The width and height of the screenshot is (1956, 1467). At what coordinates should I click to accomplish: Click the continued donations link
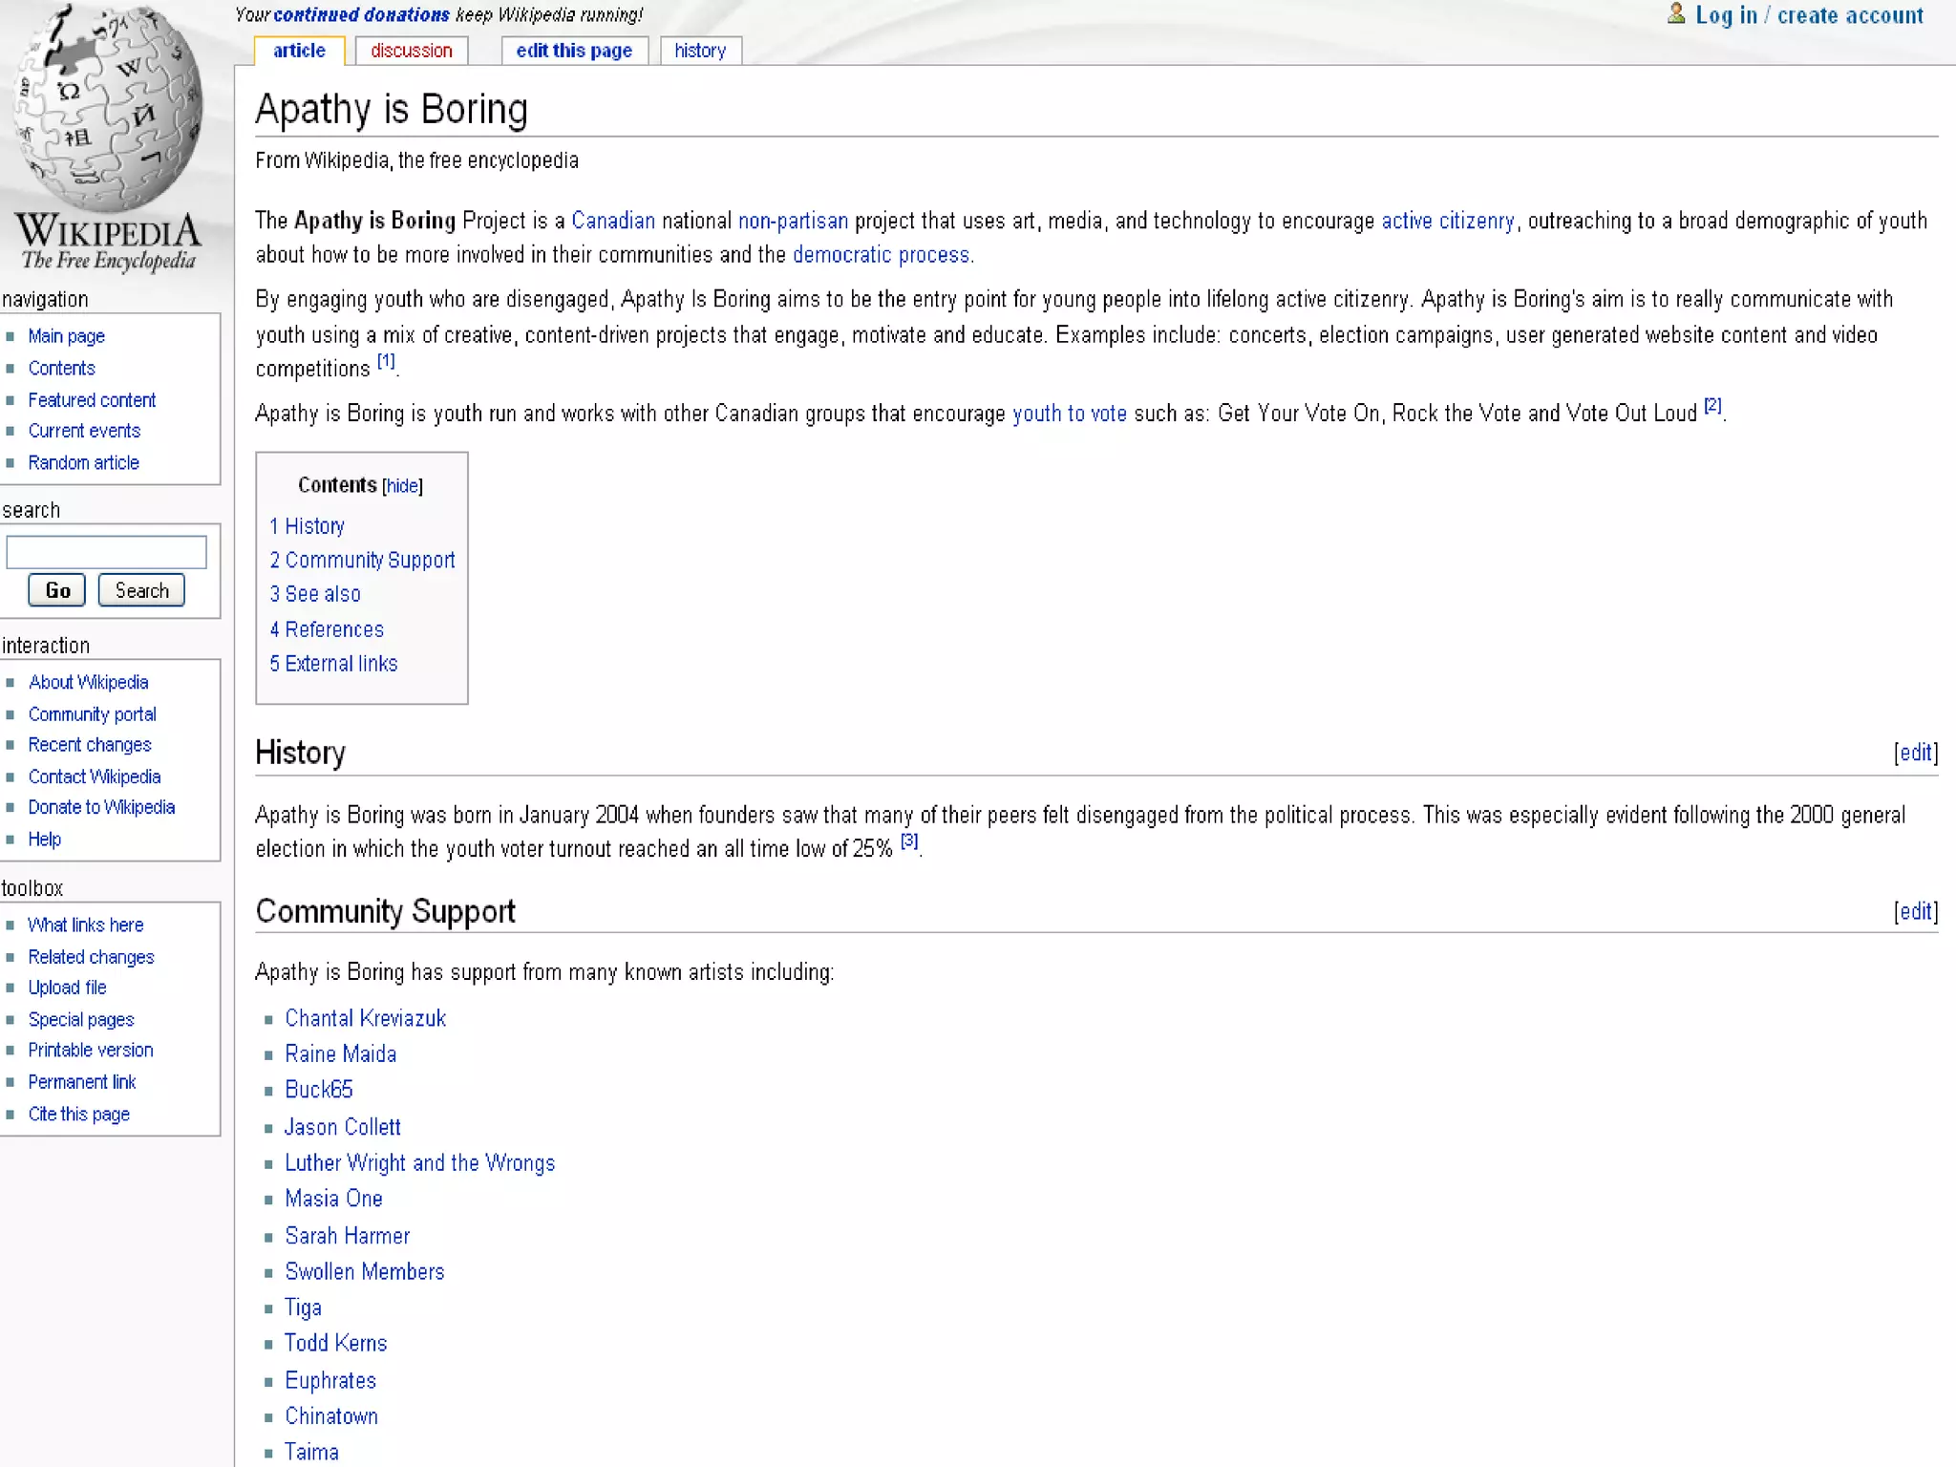click(x=361, y=15)
